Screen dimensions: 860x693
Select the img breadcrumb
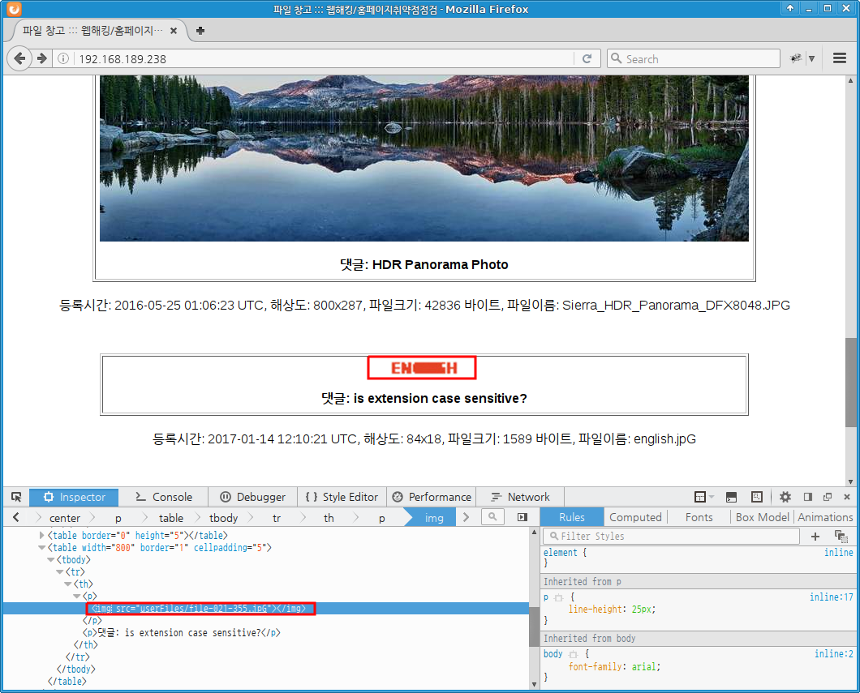(434, 518)
